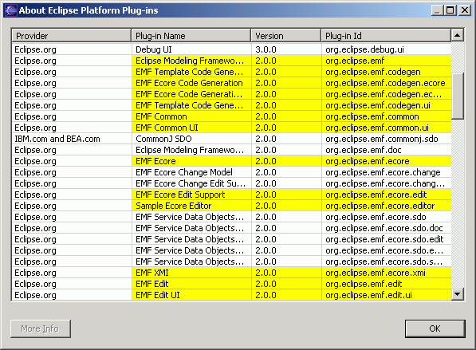Click the Eclipse icon in title bar
476x350 pixels.
[x=10, y=10]
